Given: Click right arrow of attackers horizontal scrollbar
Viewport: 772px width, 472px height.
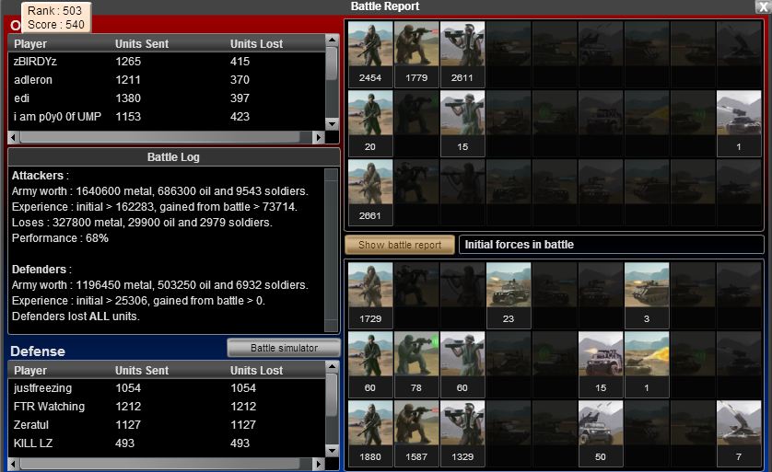Looking at the screenshot, I should [x=319, y=137].
